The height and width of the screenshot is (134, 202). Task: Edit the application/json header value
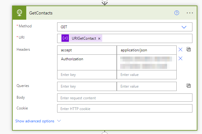[x=146, y=50]
